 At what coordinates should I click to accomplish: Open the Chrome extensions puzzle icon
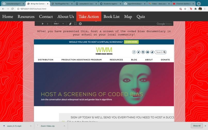coord(196,9)
